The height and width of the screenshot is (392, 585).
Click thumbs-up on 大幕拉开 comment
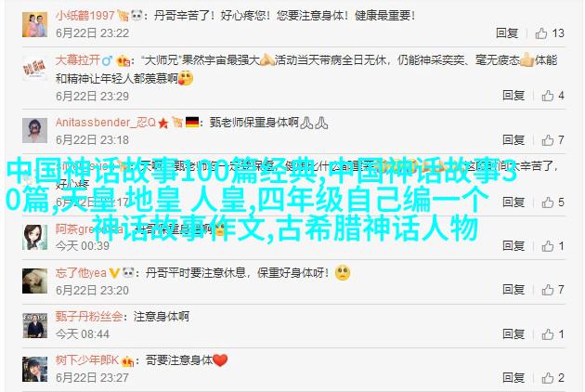pyautogui.click(x=547, y=96)
